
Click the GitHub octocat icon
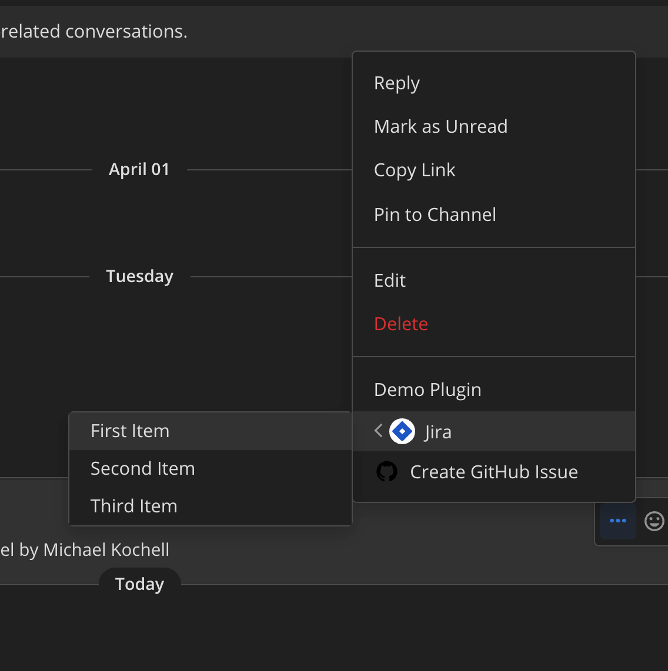point(387,471)
